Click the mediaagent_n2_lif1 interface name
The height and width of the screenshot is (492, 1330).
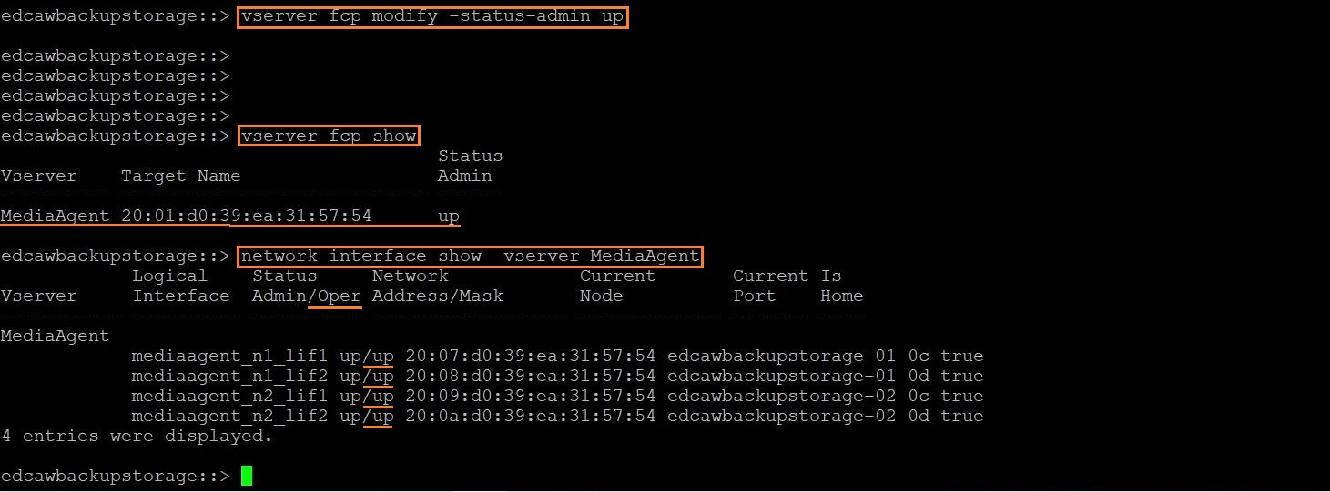tap(229, 397)
